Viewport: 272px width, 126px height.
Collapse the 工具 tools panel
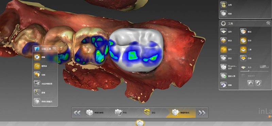268,23
